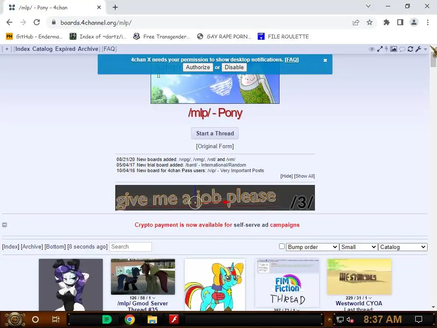Click the lightning bolt icon in header
The height and width of the screenshot is (328, 437).
(x=387, y=49)
